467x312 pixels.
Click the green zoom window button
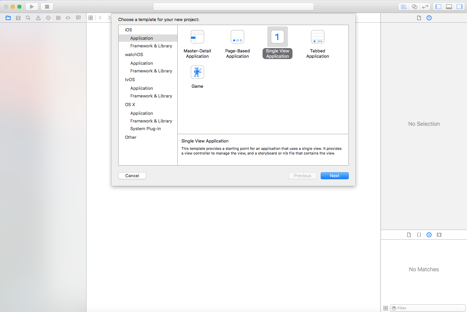19,7
